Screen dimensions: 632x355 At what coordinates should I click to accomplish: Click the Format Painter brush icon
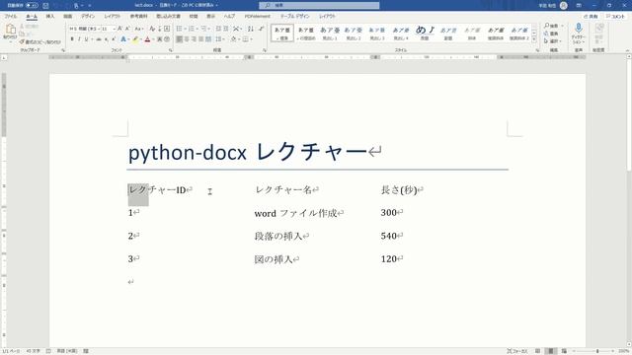click(22, 41)
